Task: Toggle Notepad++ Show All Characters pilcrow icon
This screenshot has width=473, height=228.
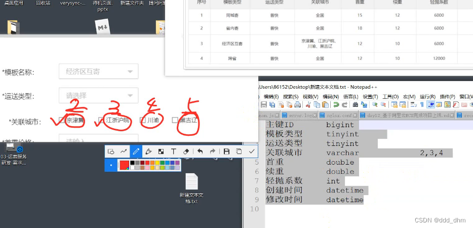Action: click(x=422, y=104)
